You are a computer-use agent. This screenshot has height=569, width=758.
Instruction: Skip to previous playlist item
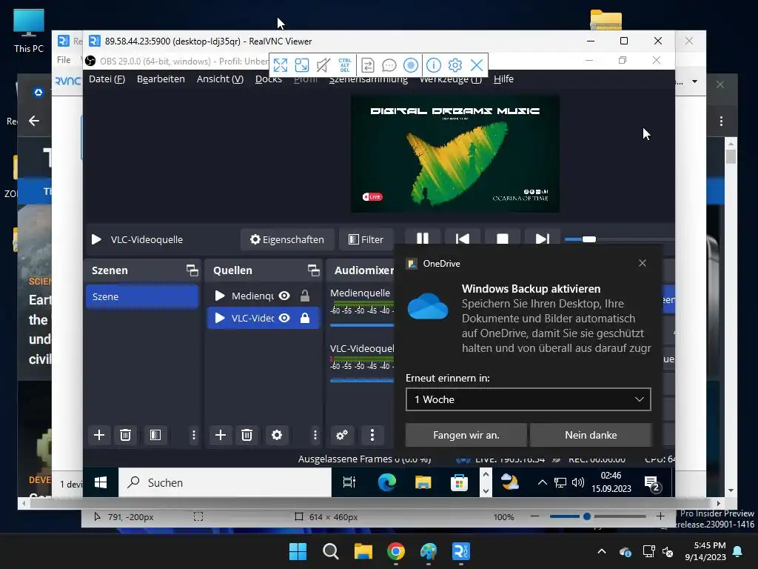coord(463,239)
